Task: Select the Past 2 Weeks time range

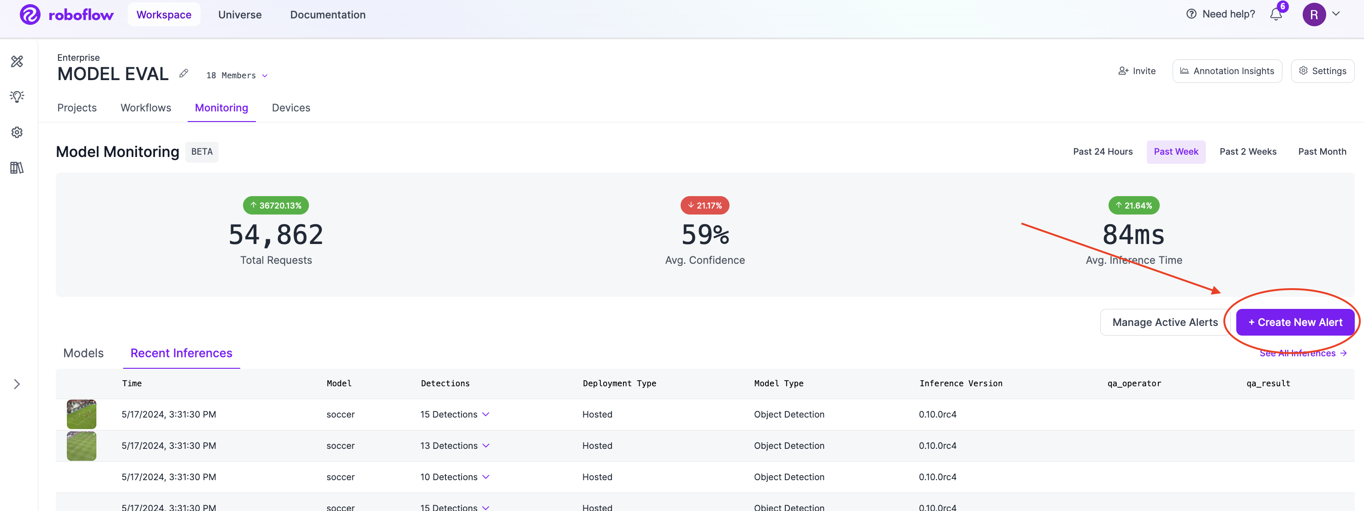Action: (x=1247, y=151)
